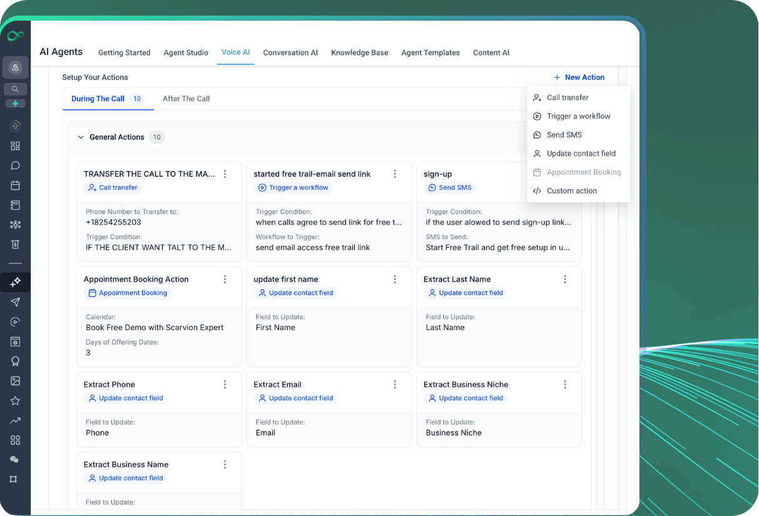Image resolution: width=759 pixels, height=516 pixels.
Task: Open three-dot menu on Appointment Booking Action
Action: tap(225, 280)
